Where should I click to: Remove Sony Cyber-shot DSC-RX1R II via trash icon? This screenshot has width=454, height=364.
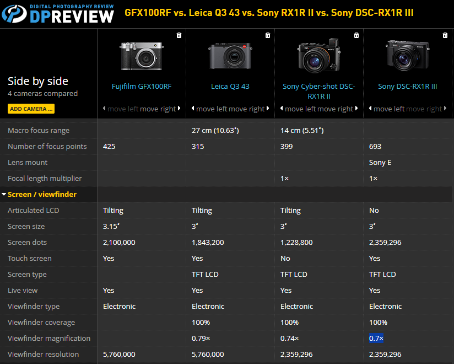coord(356,35)
